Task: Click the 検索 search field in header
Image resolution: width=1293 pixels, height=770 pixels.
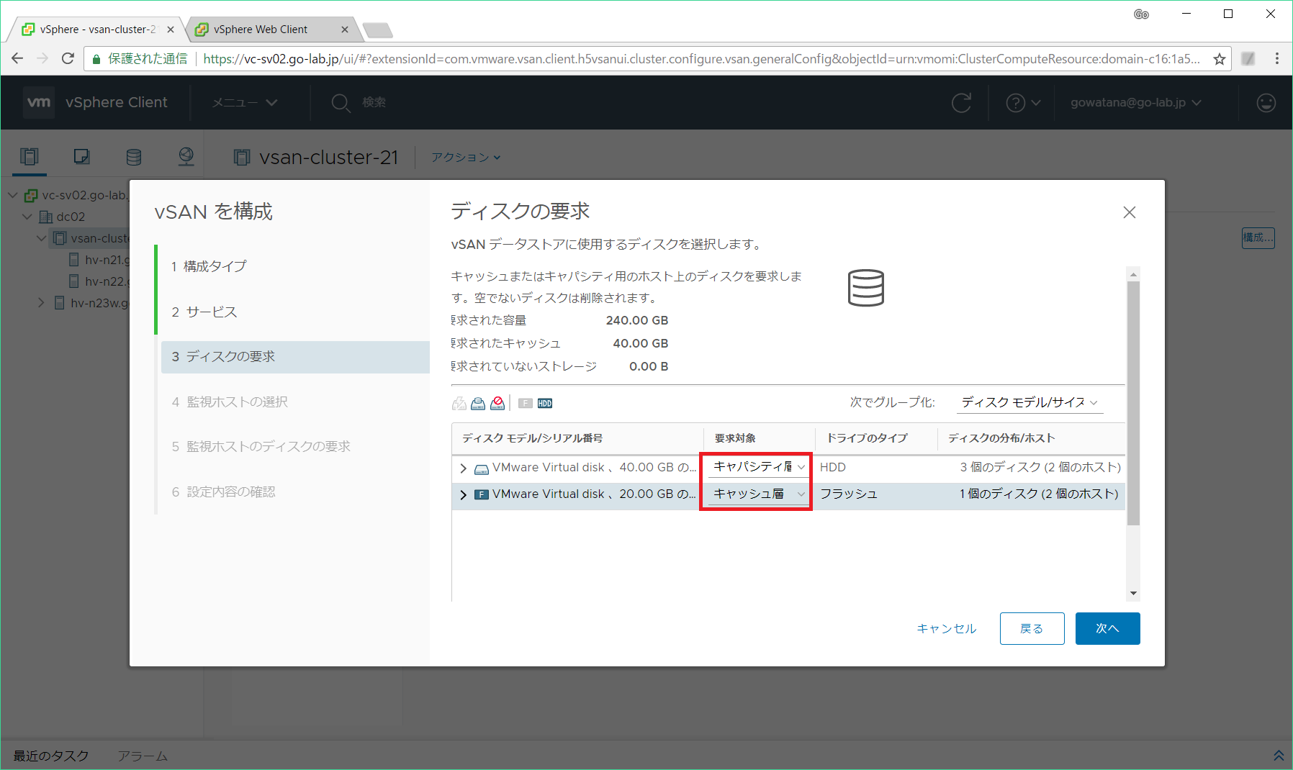Action: pyautogui.click(x=374, y=103)
